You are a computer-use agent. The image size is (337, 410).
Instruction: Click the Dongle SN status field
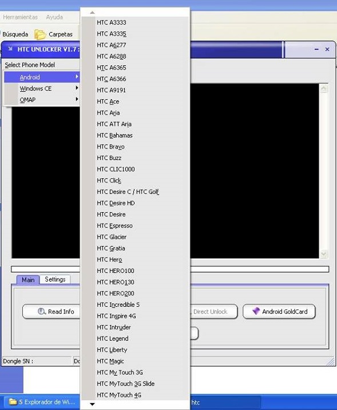(x=37, y=361)
